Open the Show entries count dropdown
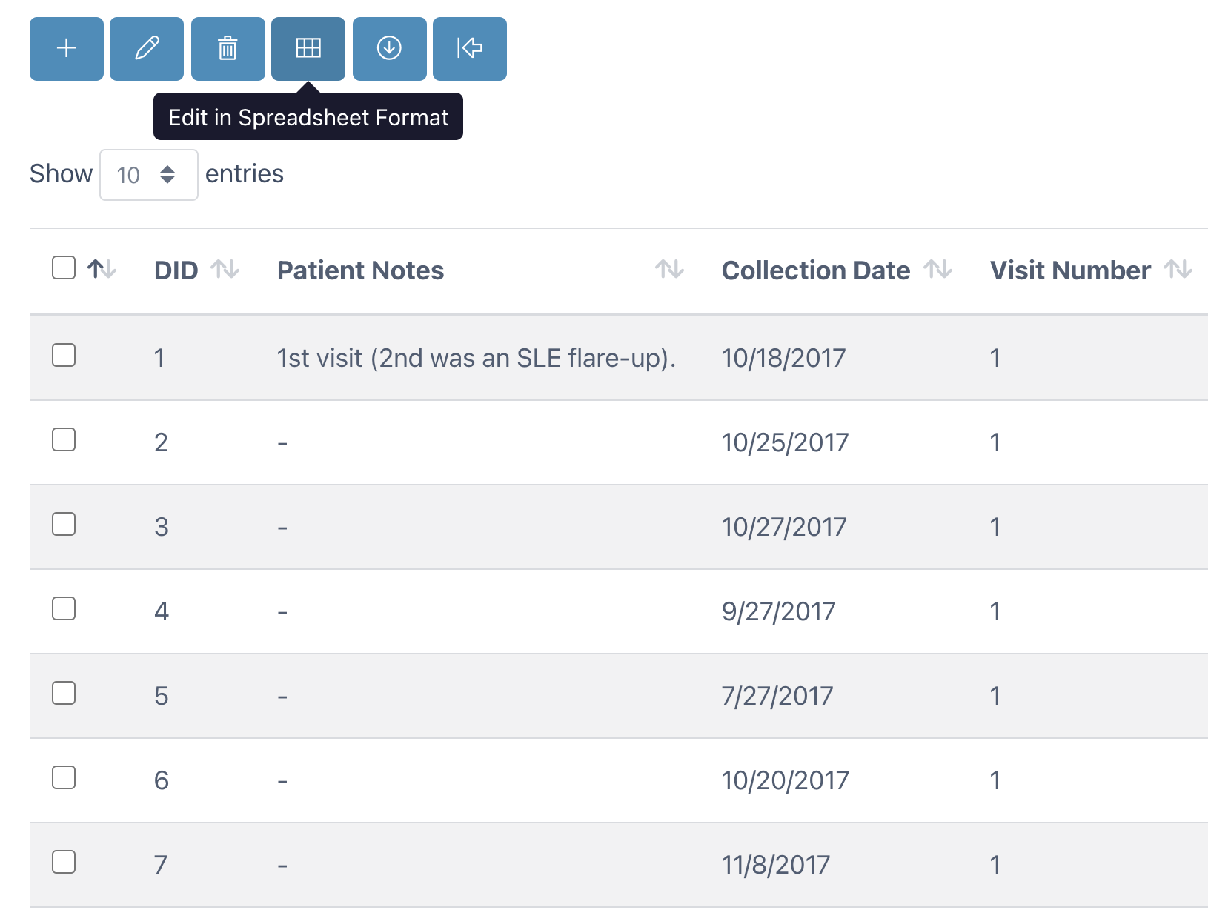 [x=149, y=175]
